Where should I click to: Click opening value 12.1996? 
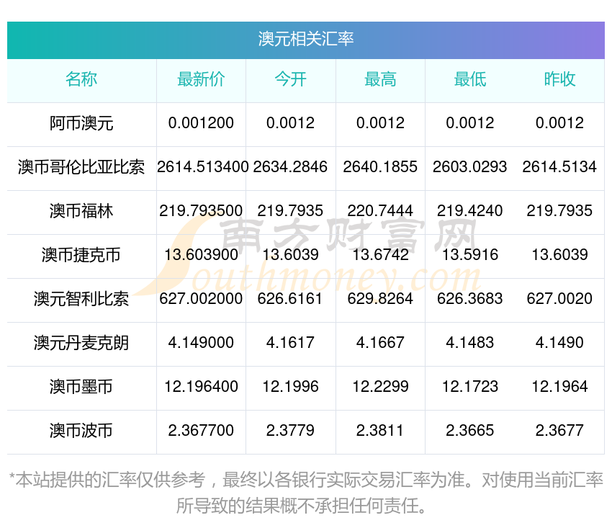coord(290,387)
